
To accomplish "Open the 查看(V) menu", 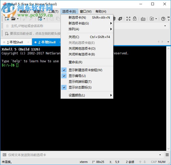I will coord(39,12).
